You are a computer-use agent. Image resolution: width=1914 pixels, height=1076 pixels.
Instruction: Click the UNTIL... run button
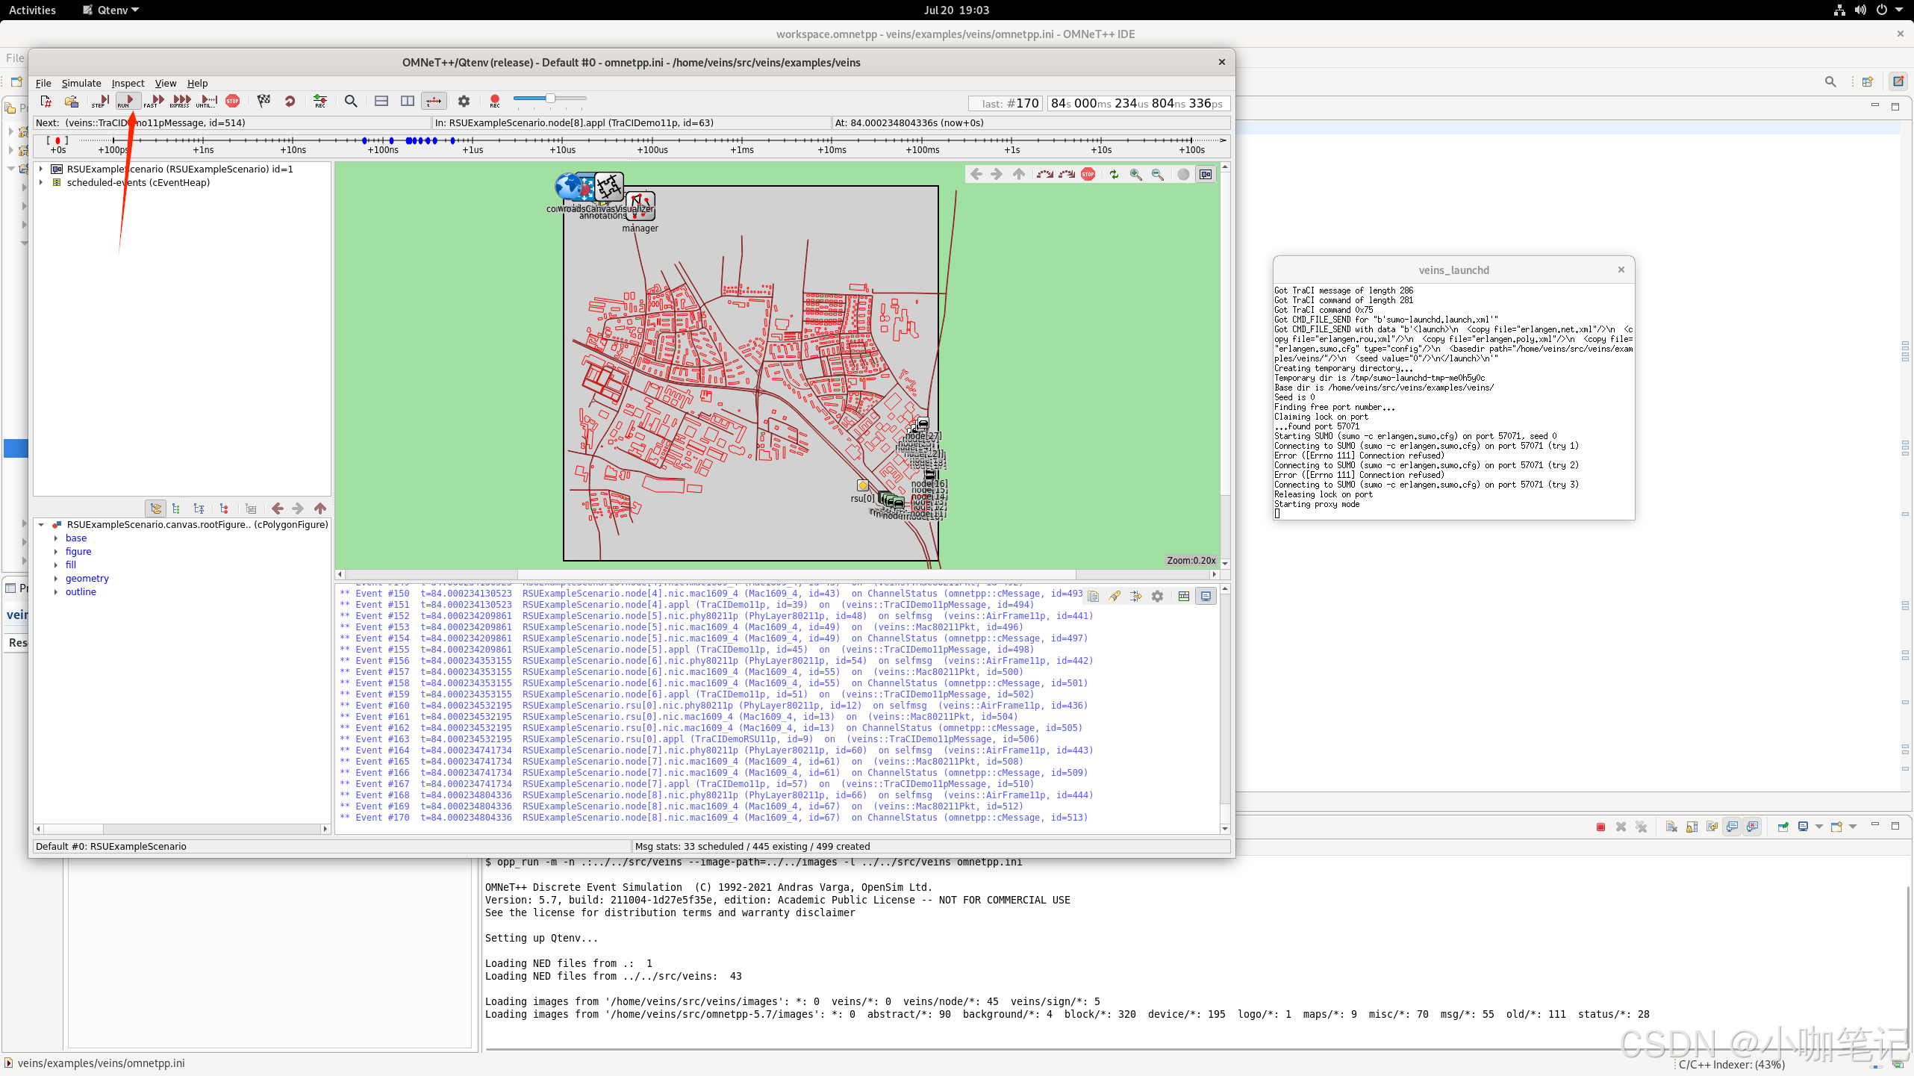(207, 101)
